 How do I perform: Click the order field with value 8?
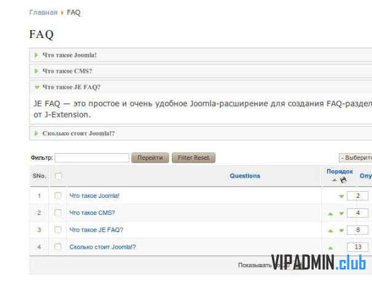tap(357, 230)
